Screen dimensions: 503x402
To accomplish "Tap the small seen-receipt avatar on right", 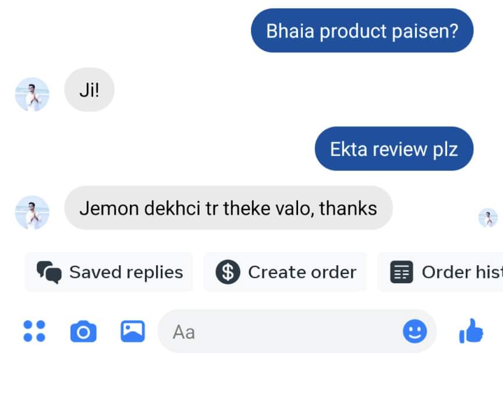I will (488, 218).
